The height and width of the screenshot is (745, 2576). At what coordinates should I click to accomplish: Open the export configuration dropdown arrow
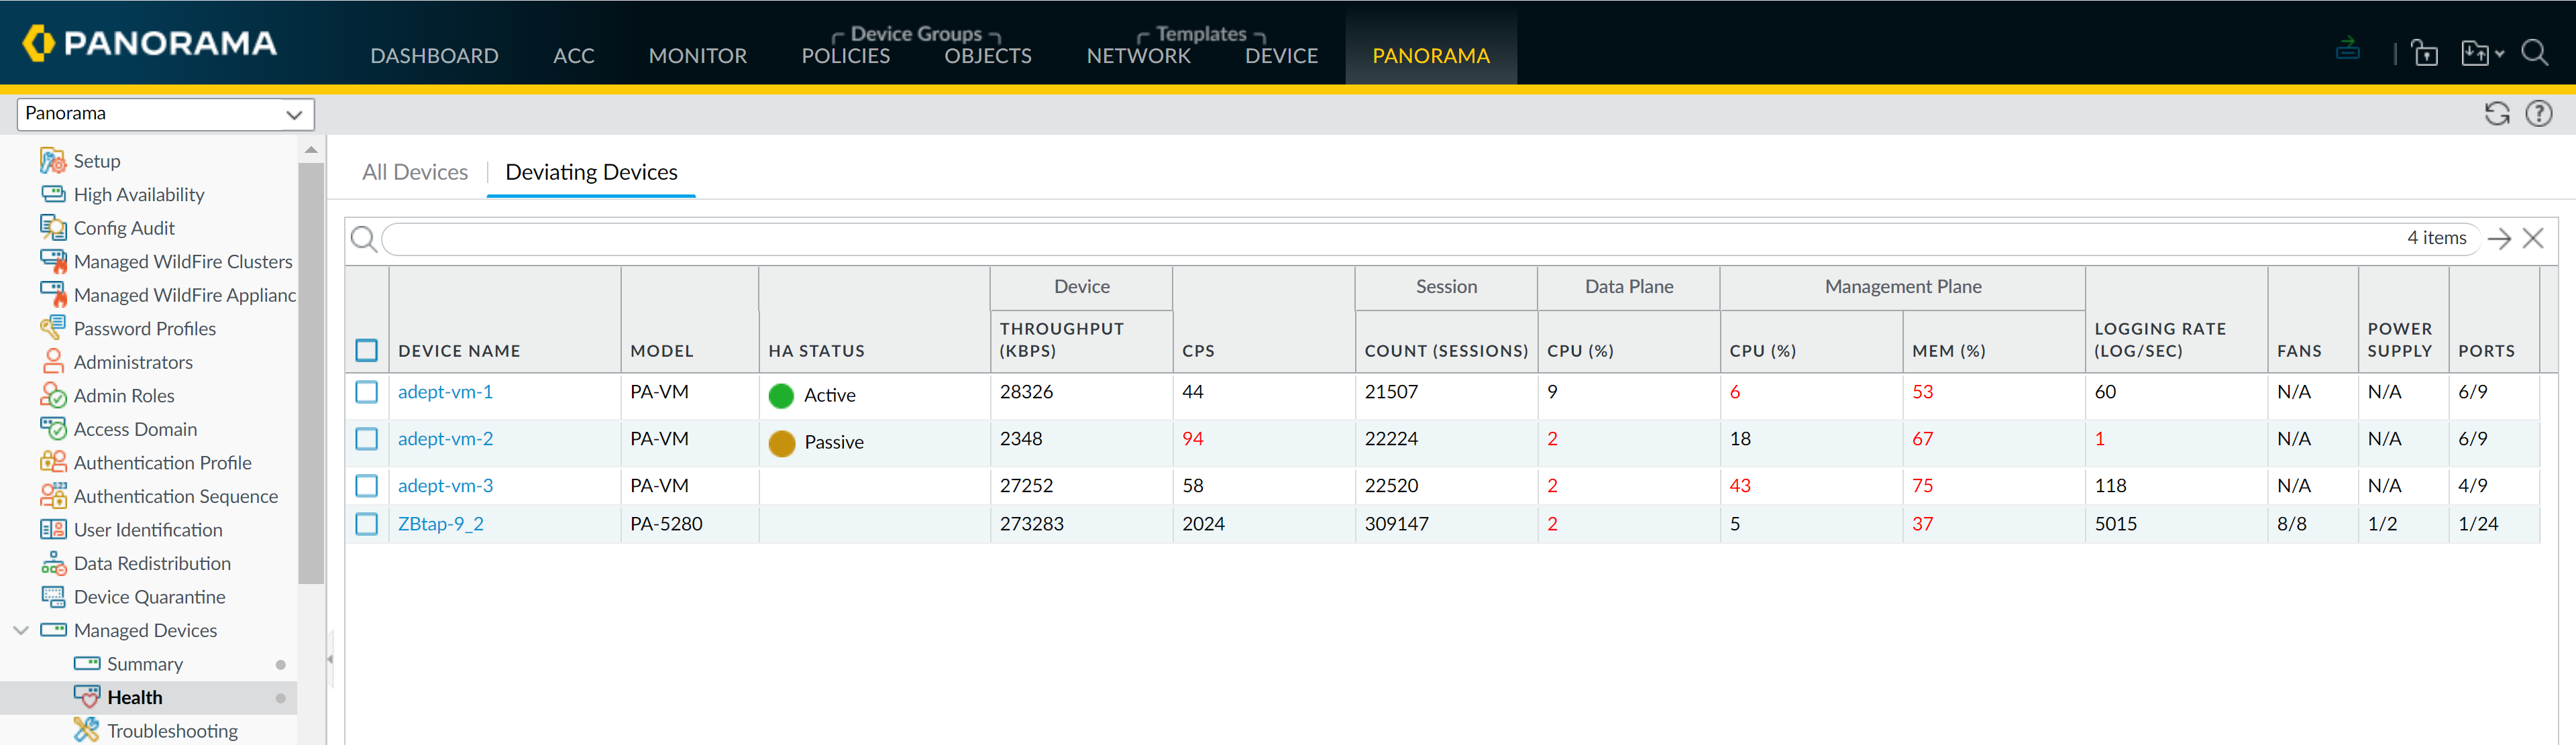click(x=2499, y=54)
